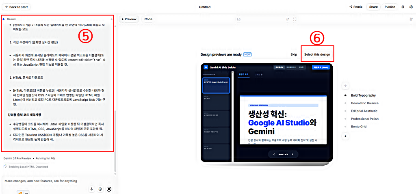
Task: Reload the preview with refresh icon
Action: 288,19
